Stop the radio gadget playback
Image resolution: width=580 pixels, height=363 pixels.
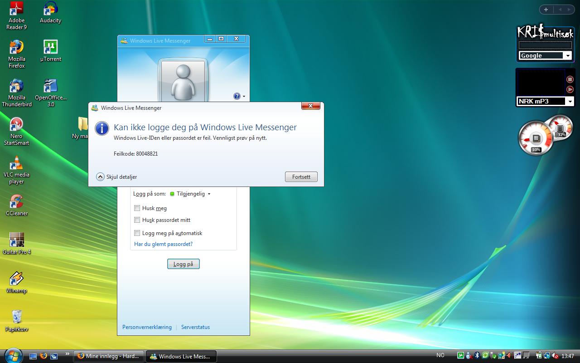(x=570, y=79)
